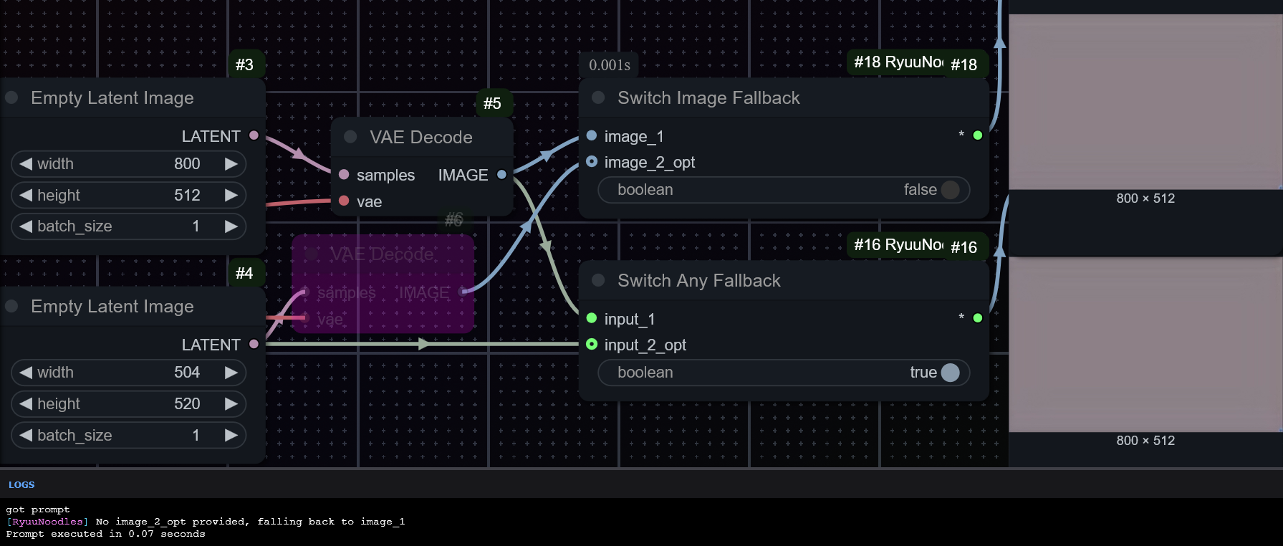
Task: Click vae input socket on VAE Decode #5
Action: pyautogui.click(x=344, y=201)
